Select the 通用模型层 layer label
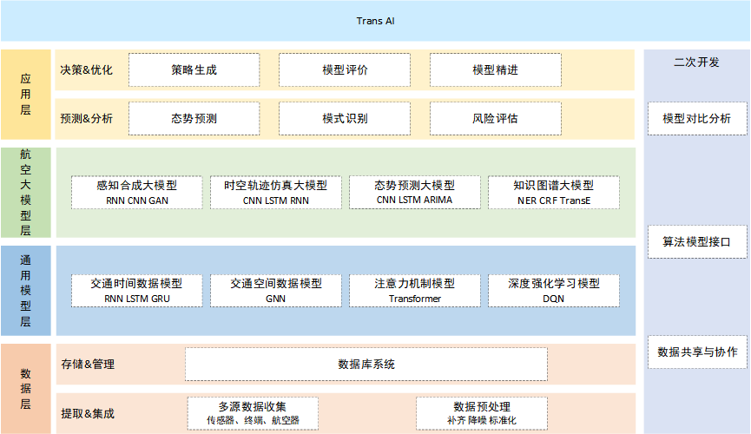The height and width of the screenshot is (434, 751). point(26,291)
